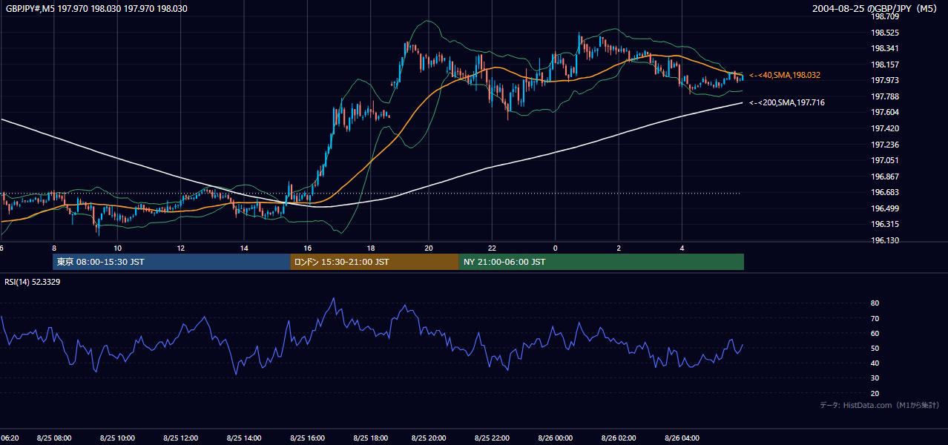This screenshot has width=948, height=445.
Task: Click hour tick 10 under the price chart
Action: pos(117,247)
